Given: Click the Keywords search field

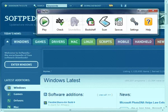Looking at the screenshot, I should click(x=56, y=6).
